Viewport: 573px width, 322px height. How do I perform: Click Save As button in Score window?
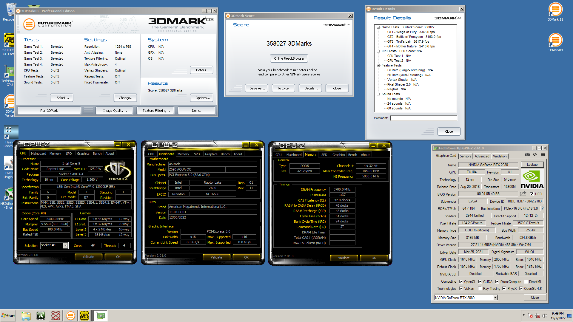[x=257, y=88]
